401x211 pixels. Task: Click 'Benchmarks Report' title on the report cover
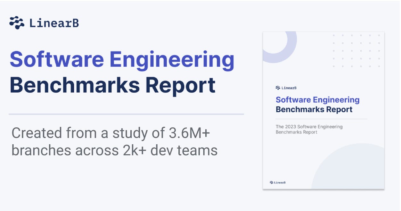point(314,109)
